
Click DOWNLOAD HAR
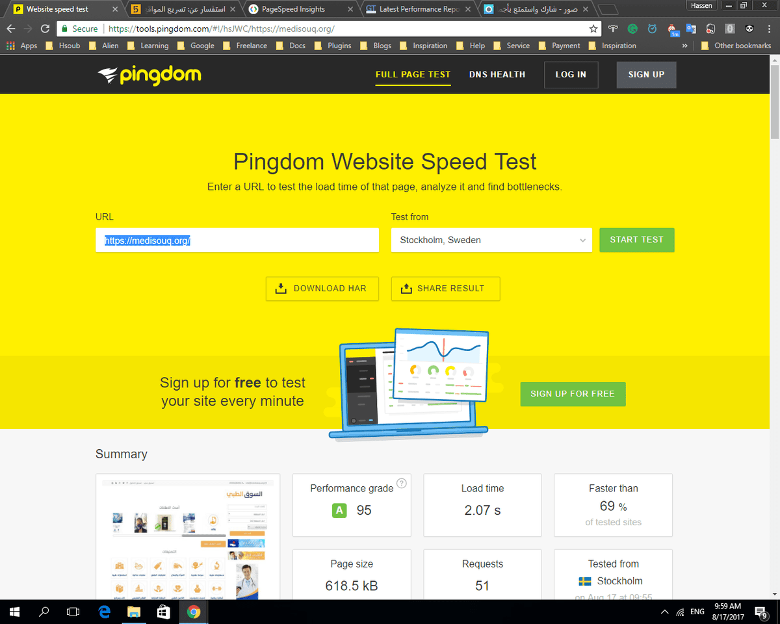322,289
